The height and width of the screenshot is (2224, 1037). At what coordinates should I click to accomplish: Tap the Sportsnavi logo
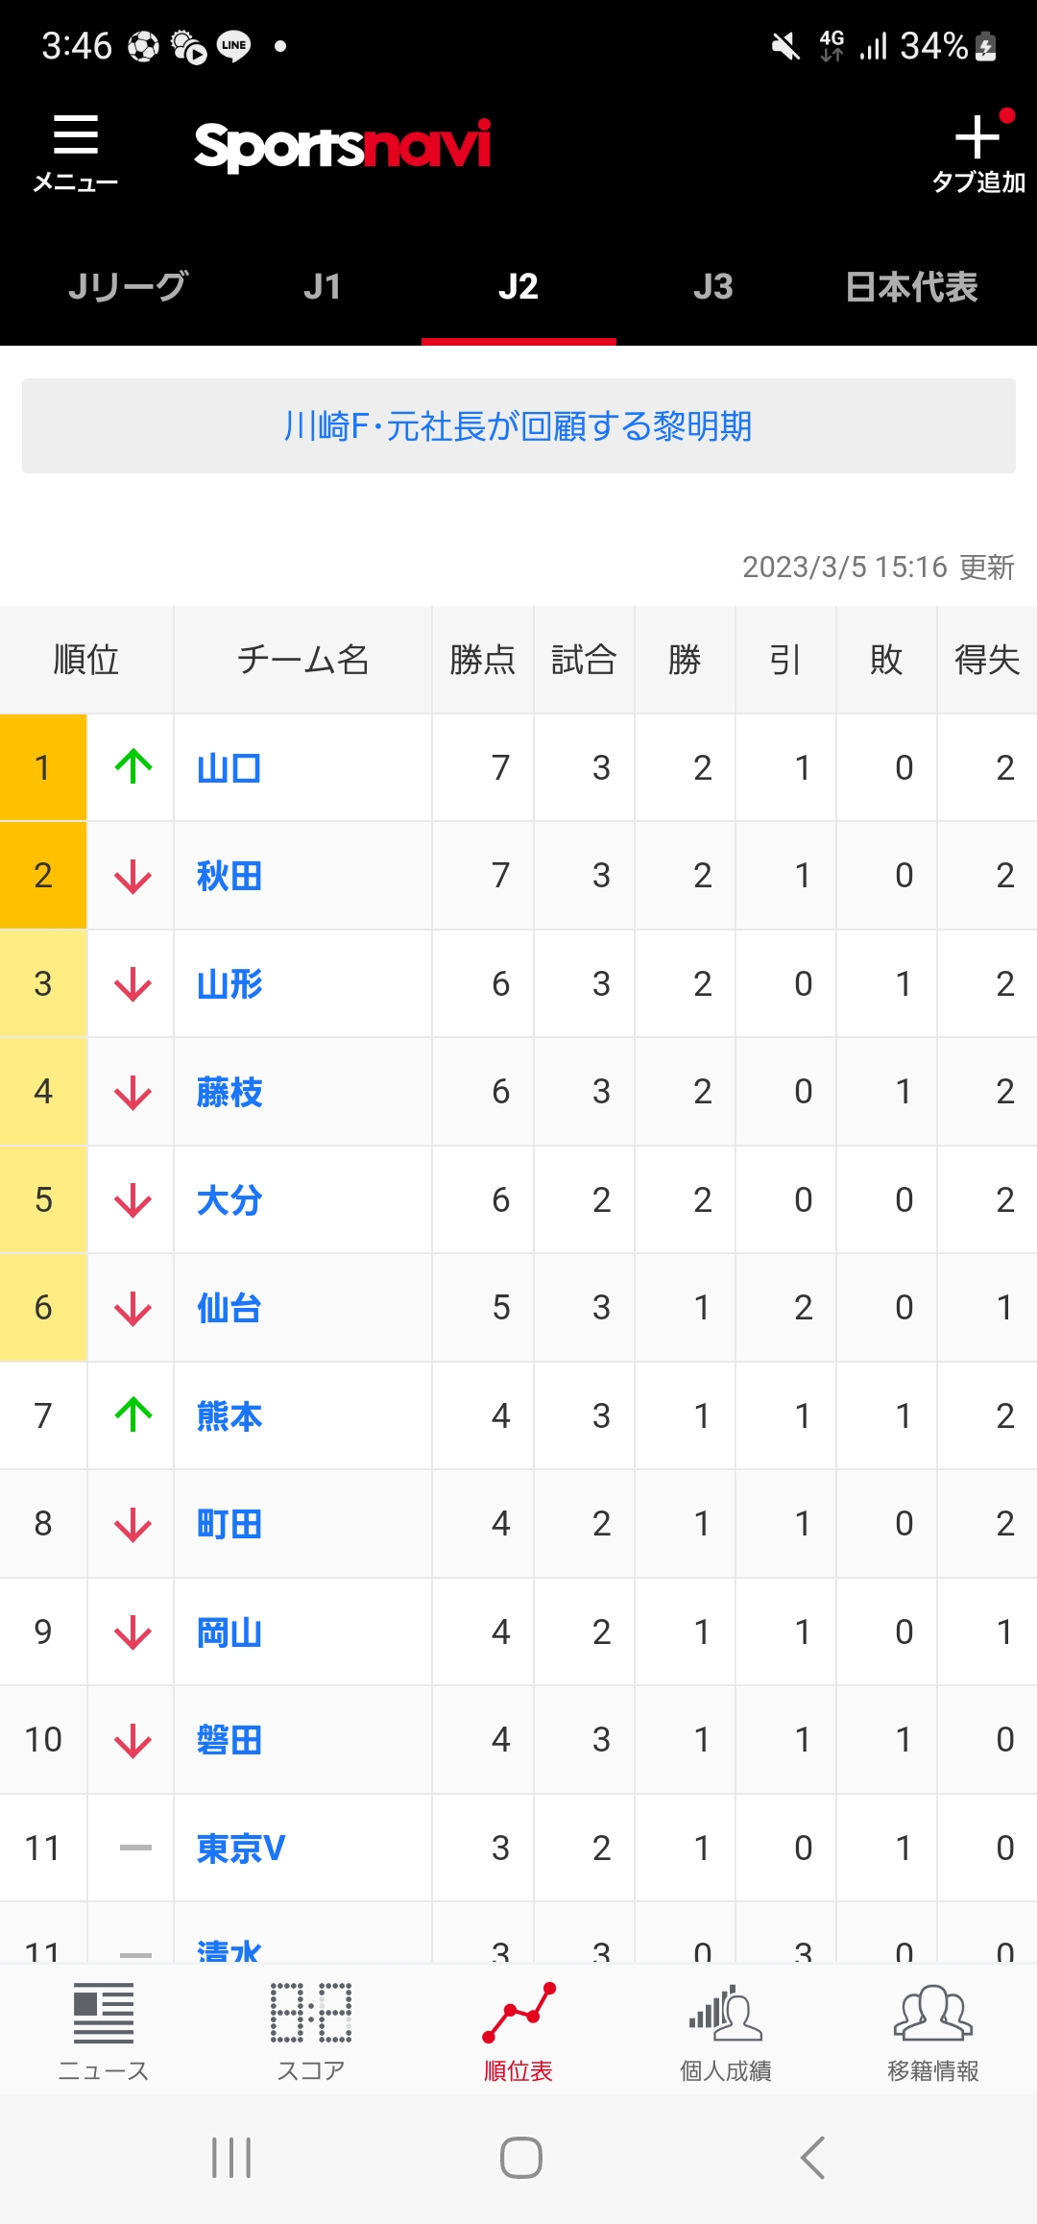tap(343, 146)
